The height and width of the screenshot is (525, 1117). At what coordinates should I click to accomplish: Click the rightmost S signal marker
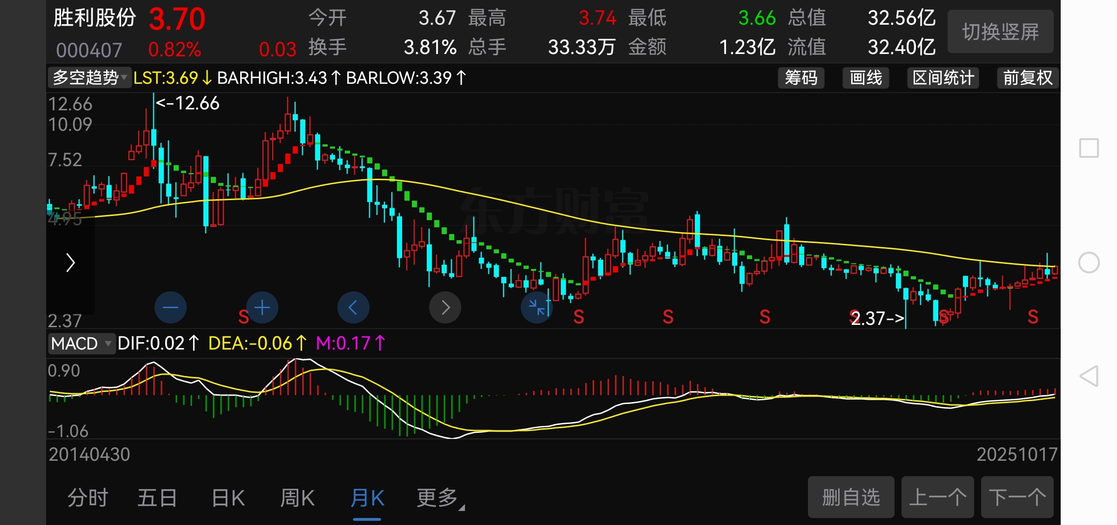(x=1033, y=317)
